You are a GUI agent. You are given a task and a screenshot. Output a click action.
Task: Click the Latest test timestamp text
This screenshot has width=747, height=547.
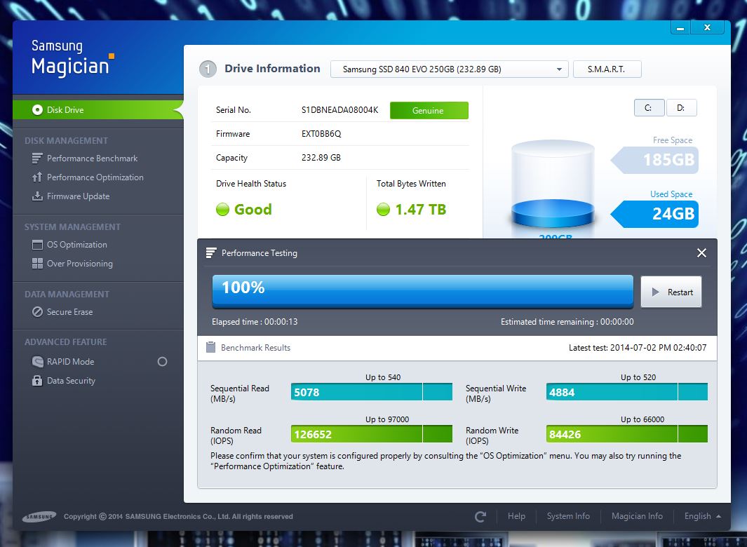[638, 348]
